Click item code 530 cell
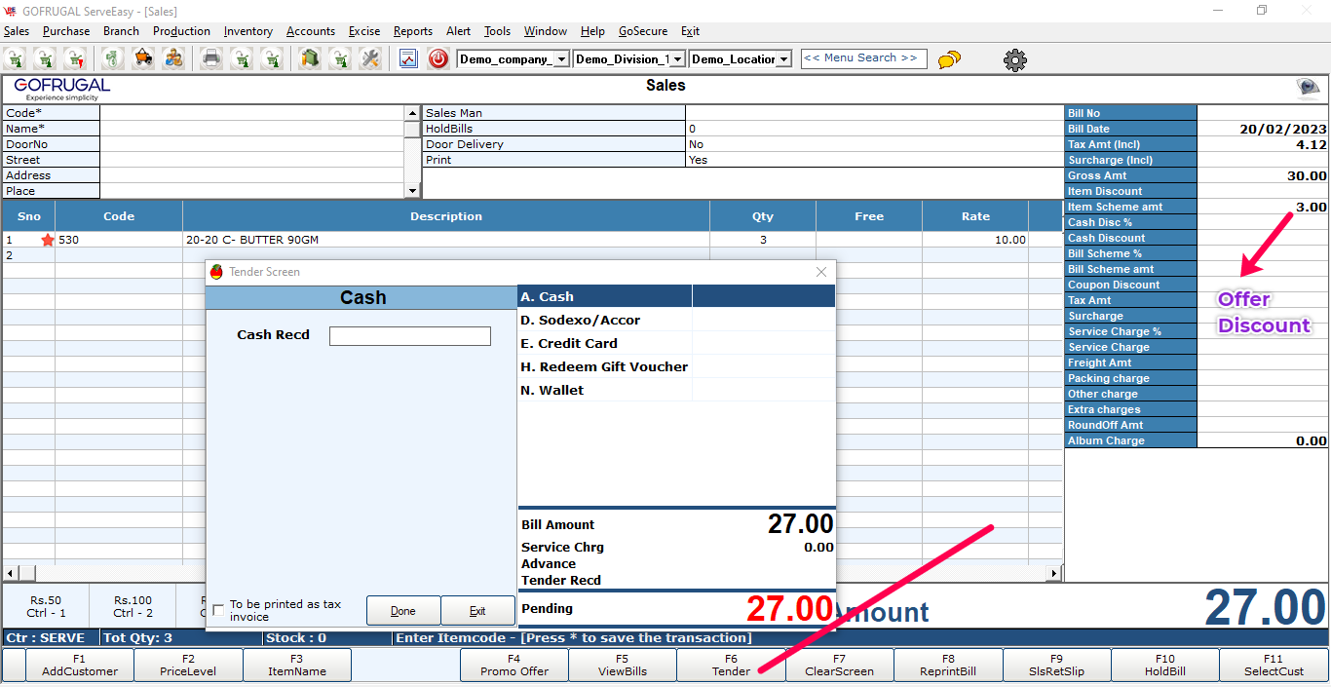 tap(118, 240)
